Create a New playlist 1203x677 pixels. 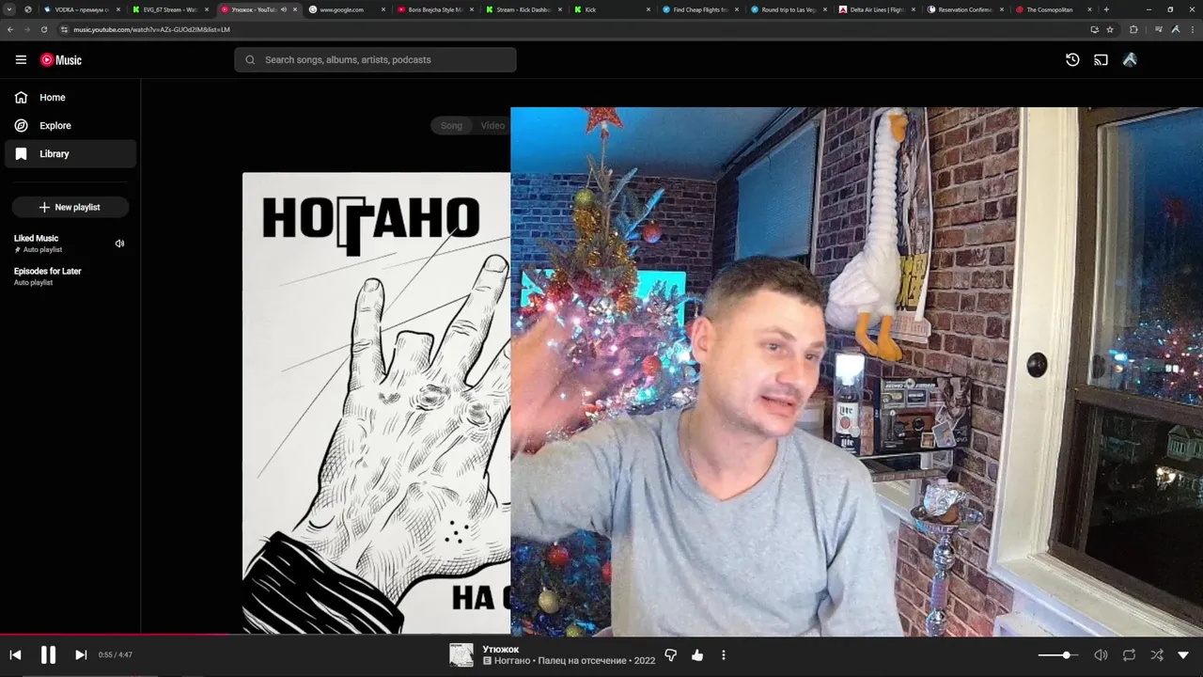tap(70, 207)
